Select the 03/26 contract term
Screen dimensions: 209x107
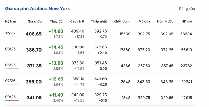coord(10,49)
